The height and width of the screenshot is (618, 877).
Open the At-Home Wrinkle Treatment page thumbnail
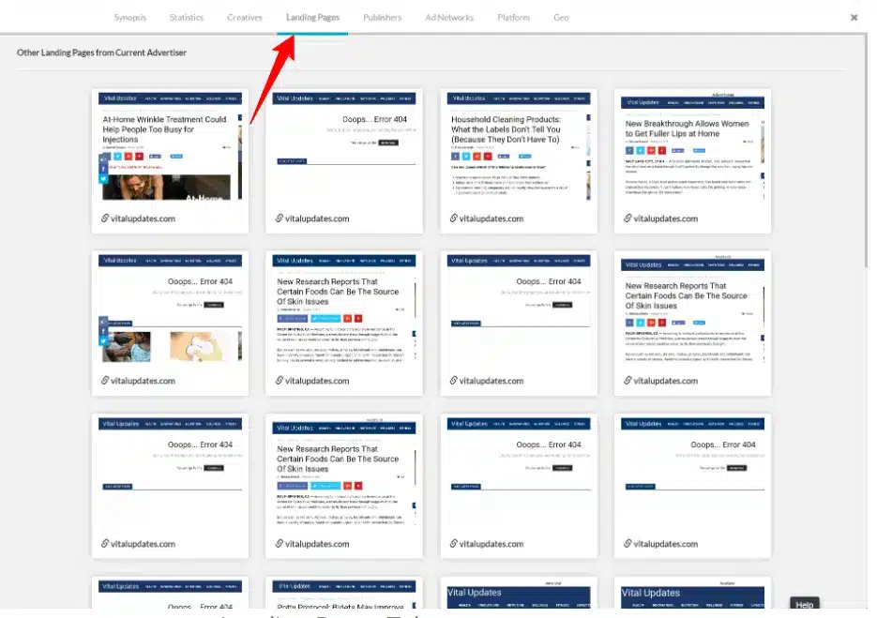pos(170,146)
